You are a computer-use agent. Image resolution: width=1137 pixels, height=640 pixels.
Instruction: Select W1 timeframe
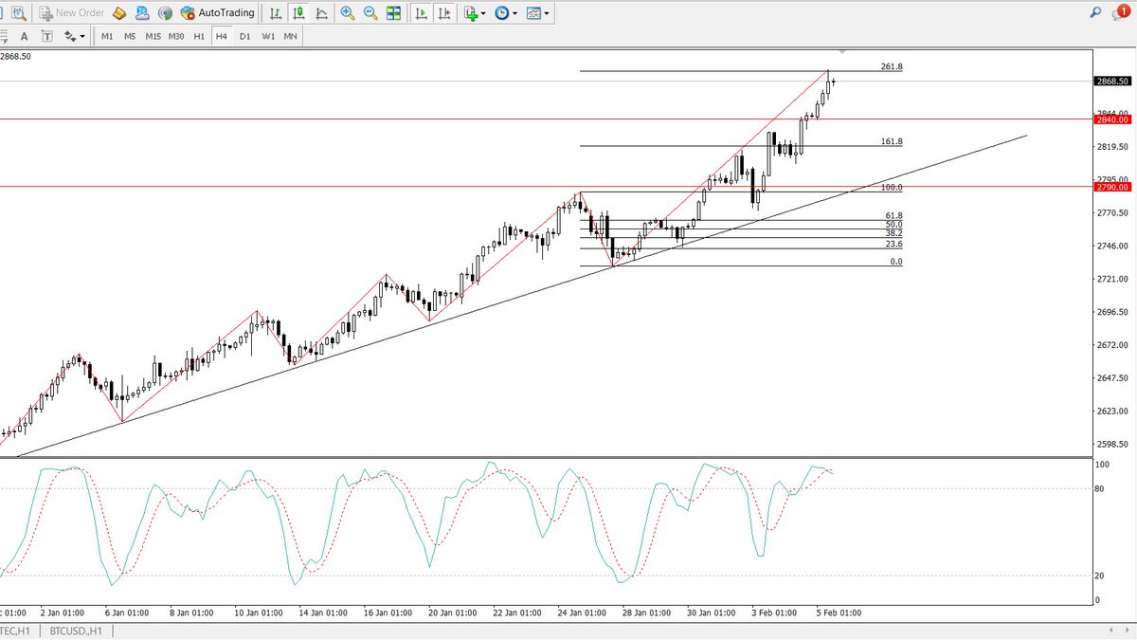point(268,36)
